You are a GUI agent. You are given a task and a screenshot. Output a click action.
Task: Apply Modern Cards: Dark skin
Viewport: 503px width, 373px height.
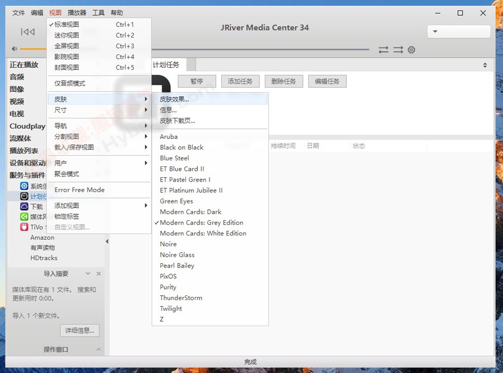pos(210,212)
